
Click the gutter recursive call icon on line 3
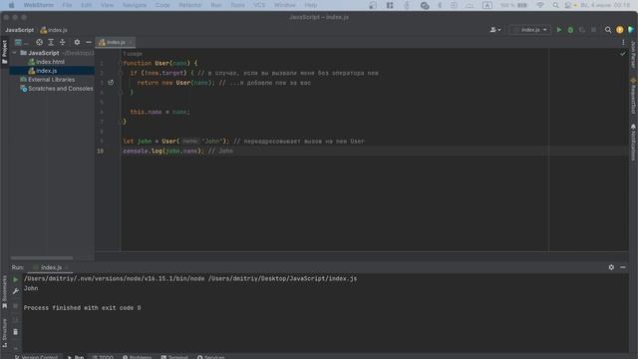[111, 82]
